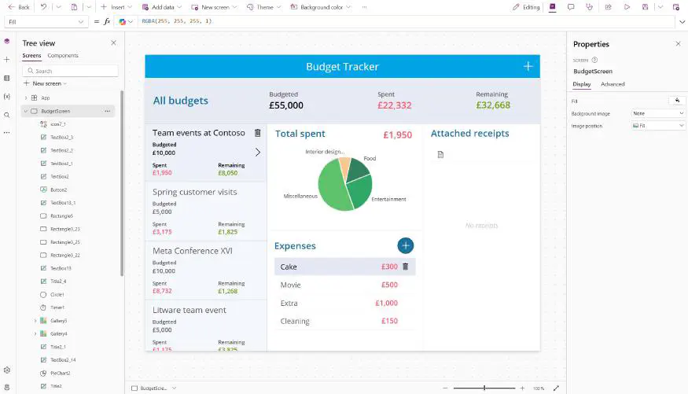The image size is (688, 394).
Task: Switch to the Components tab
Action: point(63,56)
